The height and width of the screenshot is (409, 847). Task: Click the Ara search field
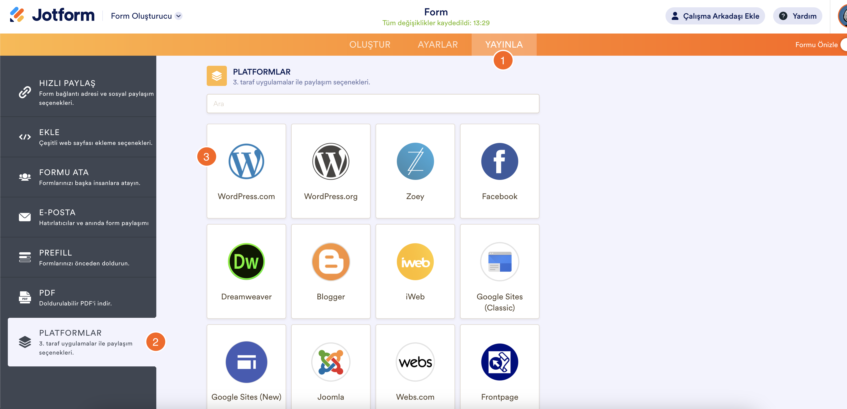point(373,104)
